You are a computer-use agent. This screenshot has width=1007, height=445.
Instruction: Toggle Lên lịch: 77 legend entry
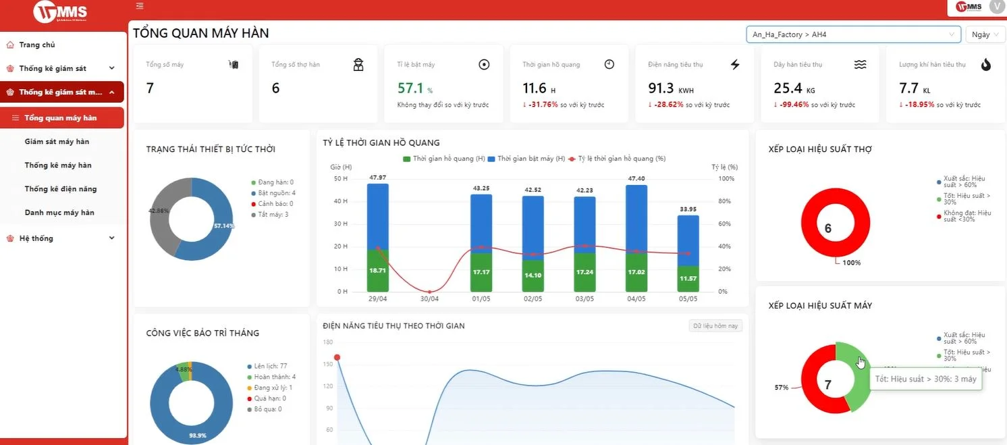(267, 366)
